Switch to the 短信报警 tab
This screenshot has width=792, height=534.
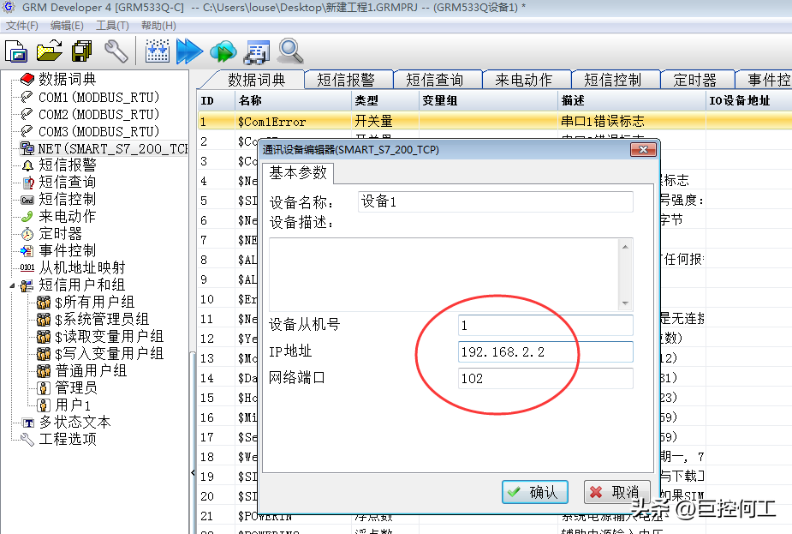[x=346, y=80]
